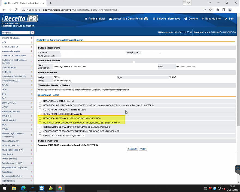This screenshot has height=192, width=240.
Task: Check Nota Fiscal Eletronica NFE Modelo 55
Action: pyautogui.click(x=40, y=118)
